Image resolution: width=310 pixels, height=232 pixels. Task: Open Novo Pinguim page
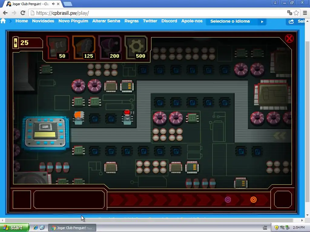pyautogui.click(x=73, y=21)
